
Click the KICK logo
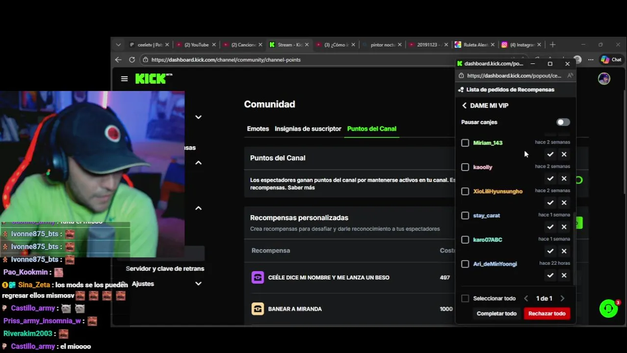pos(154,79)
